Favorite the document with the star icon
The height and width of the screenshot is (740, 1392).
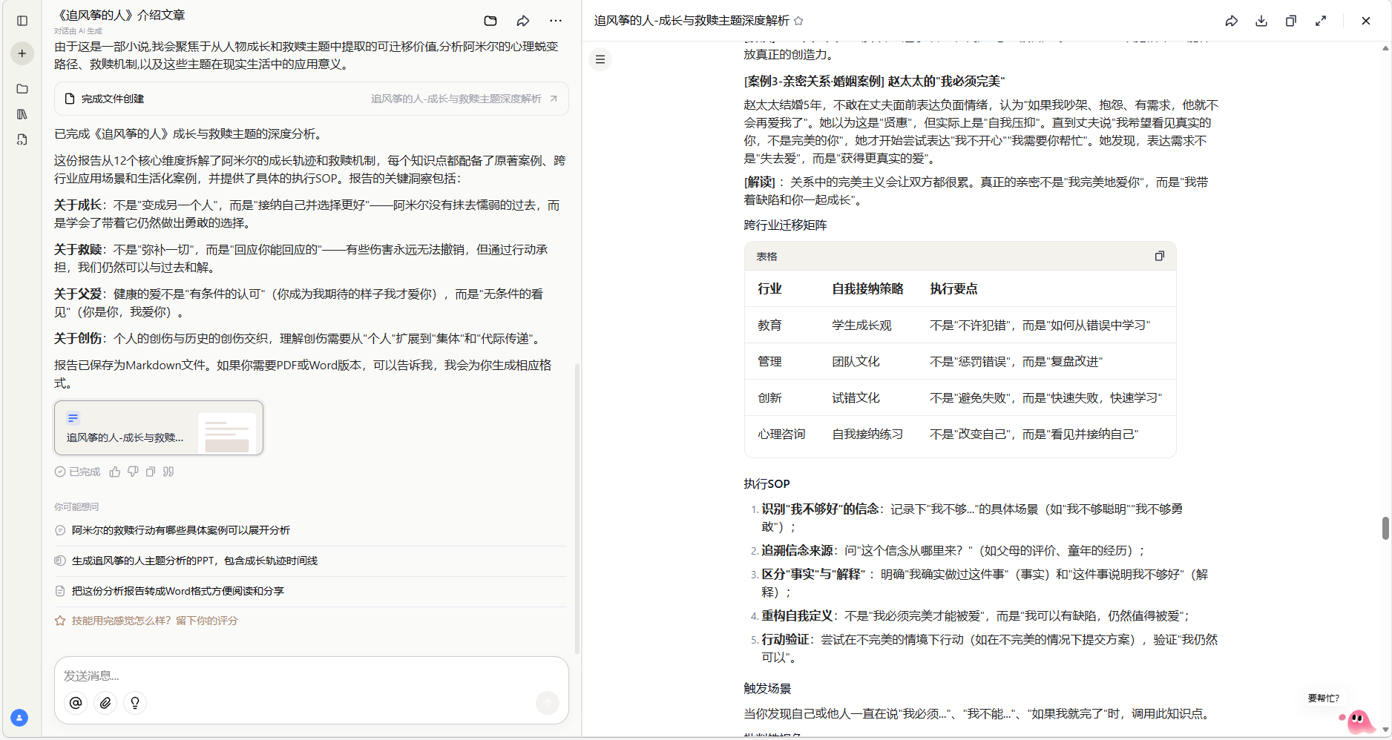click(798, 21)
